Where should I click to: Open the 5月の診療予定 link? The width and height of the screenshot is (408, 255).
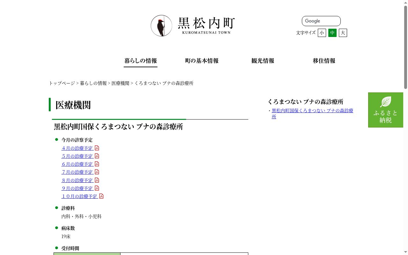click(x=77, y=156)
